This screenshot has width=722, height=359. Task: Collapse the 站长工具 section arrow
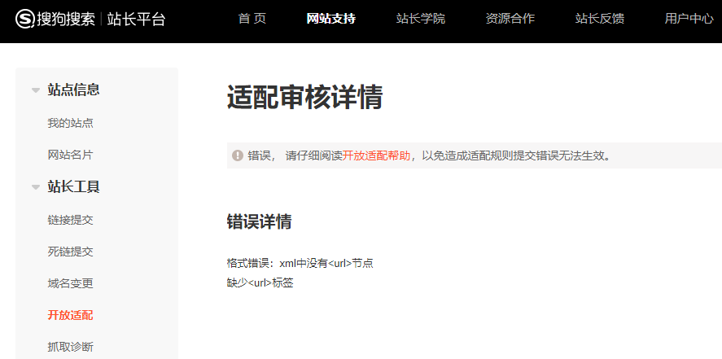point(36,187)
